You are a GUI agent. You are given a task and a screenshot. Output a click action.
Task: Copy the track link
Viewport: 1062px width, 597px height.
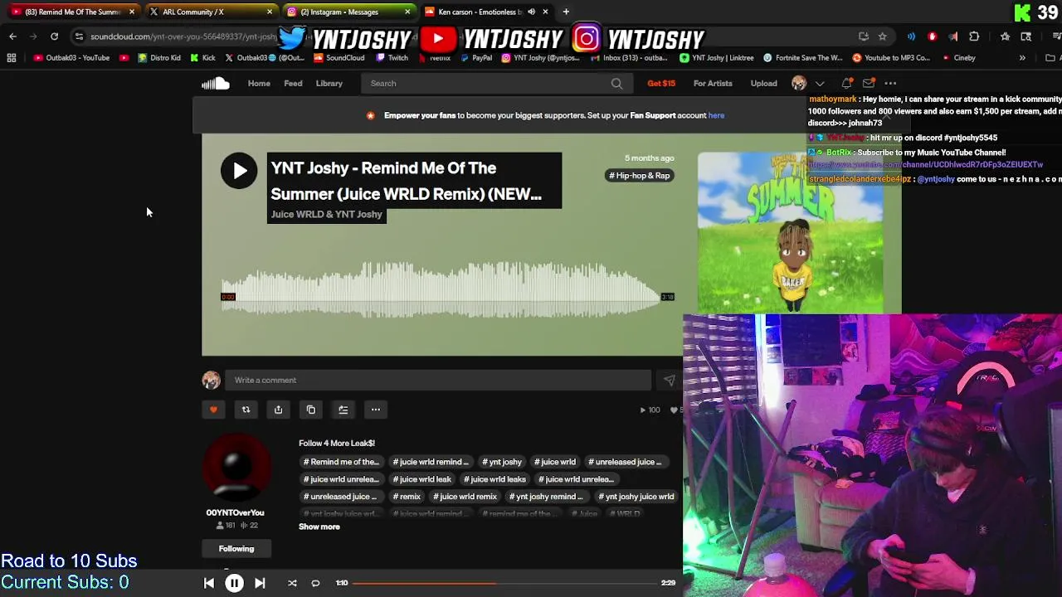tap(310, 410)
